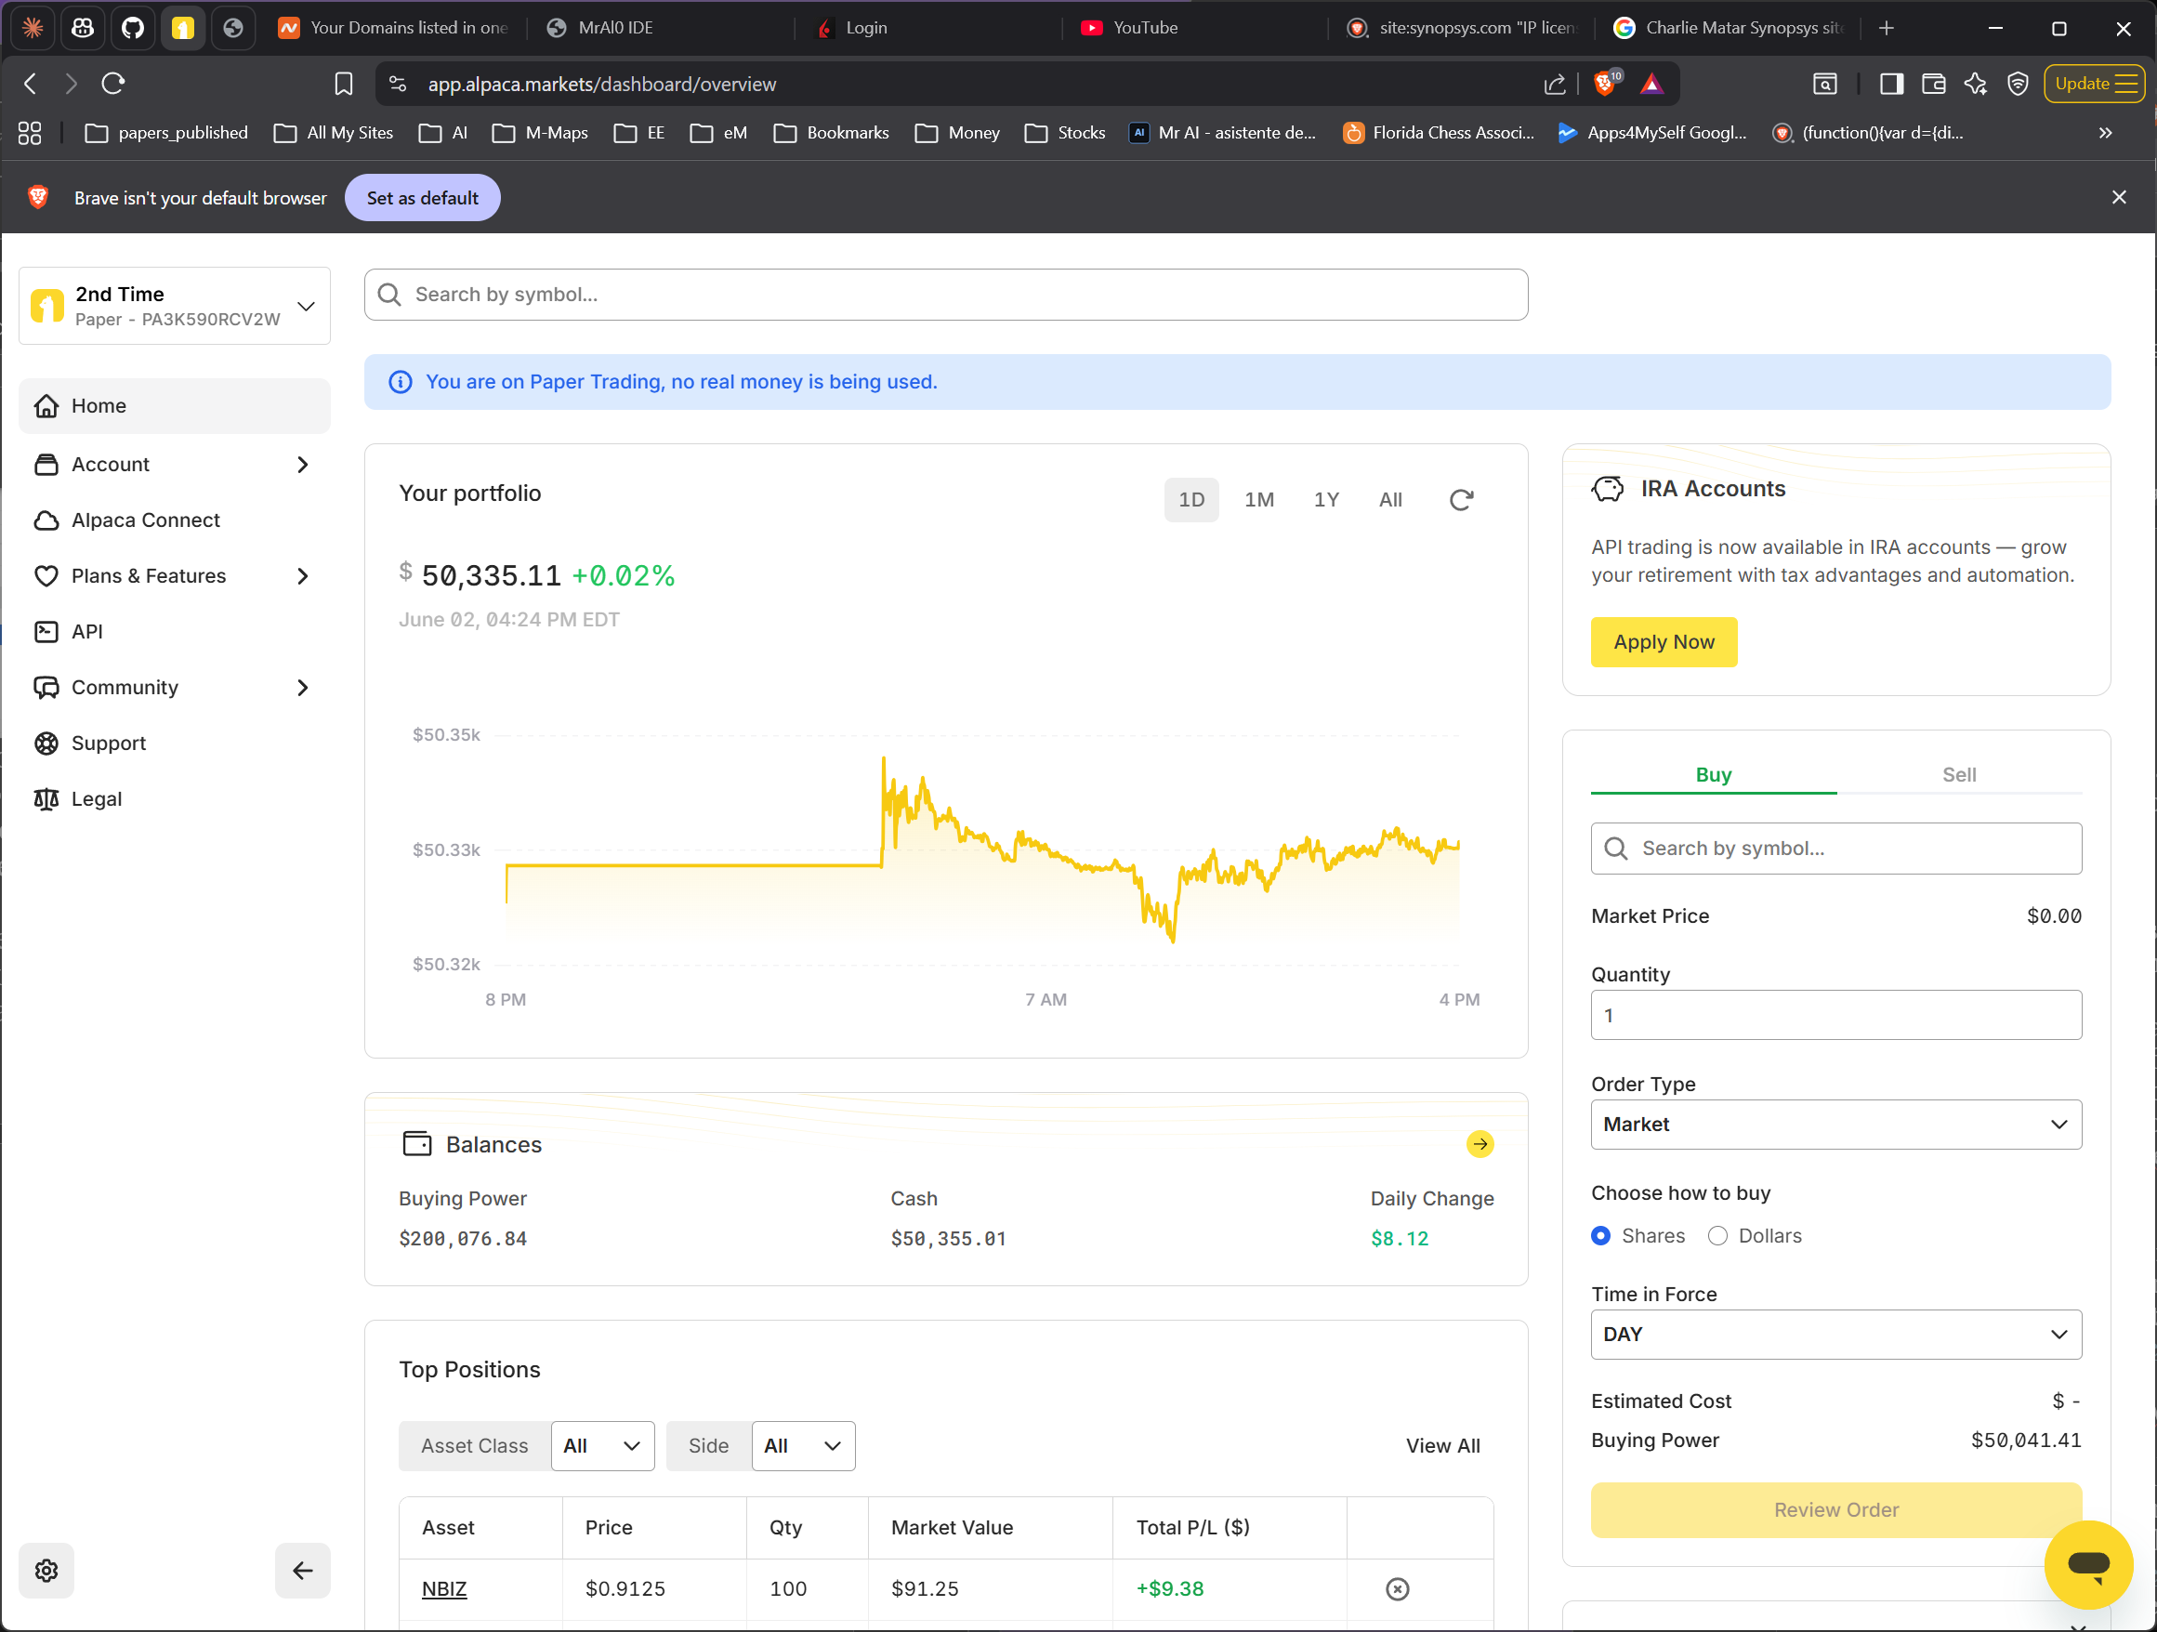
Task: Switch portfolio chart to 1M
Action: [1259, 500]
